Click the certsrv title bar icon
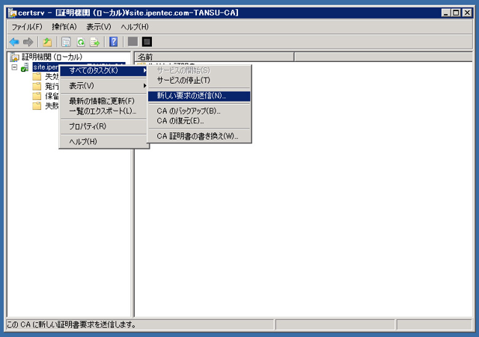The width and height of the screenshot is (479, 337). pos(13,13)
